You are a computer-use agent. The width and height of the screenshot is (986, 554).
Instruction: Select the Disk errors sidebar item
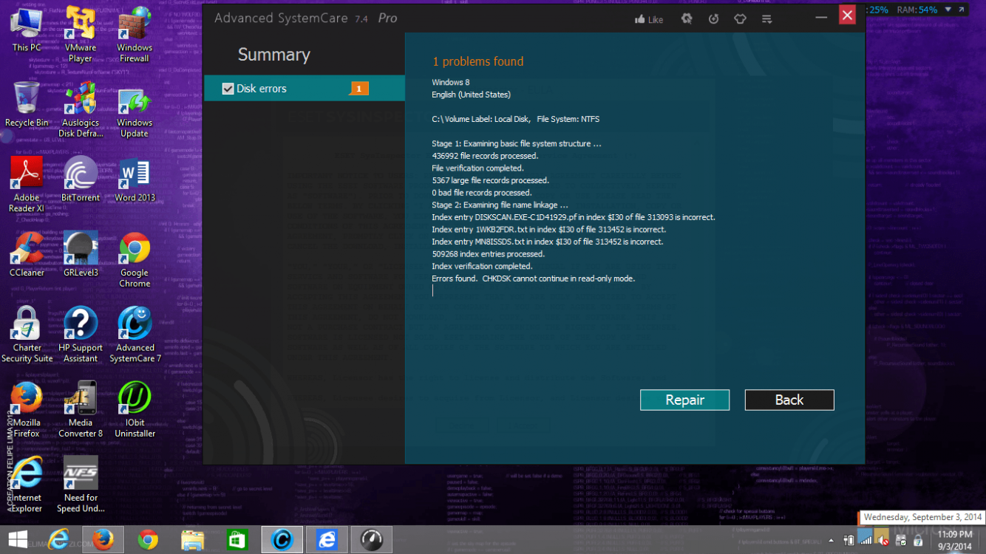(305, 89)
